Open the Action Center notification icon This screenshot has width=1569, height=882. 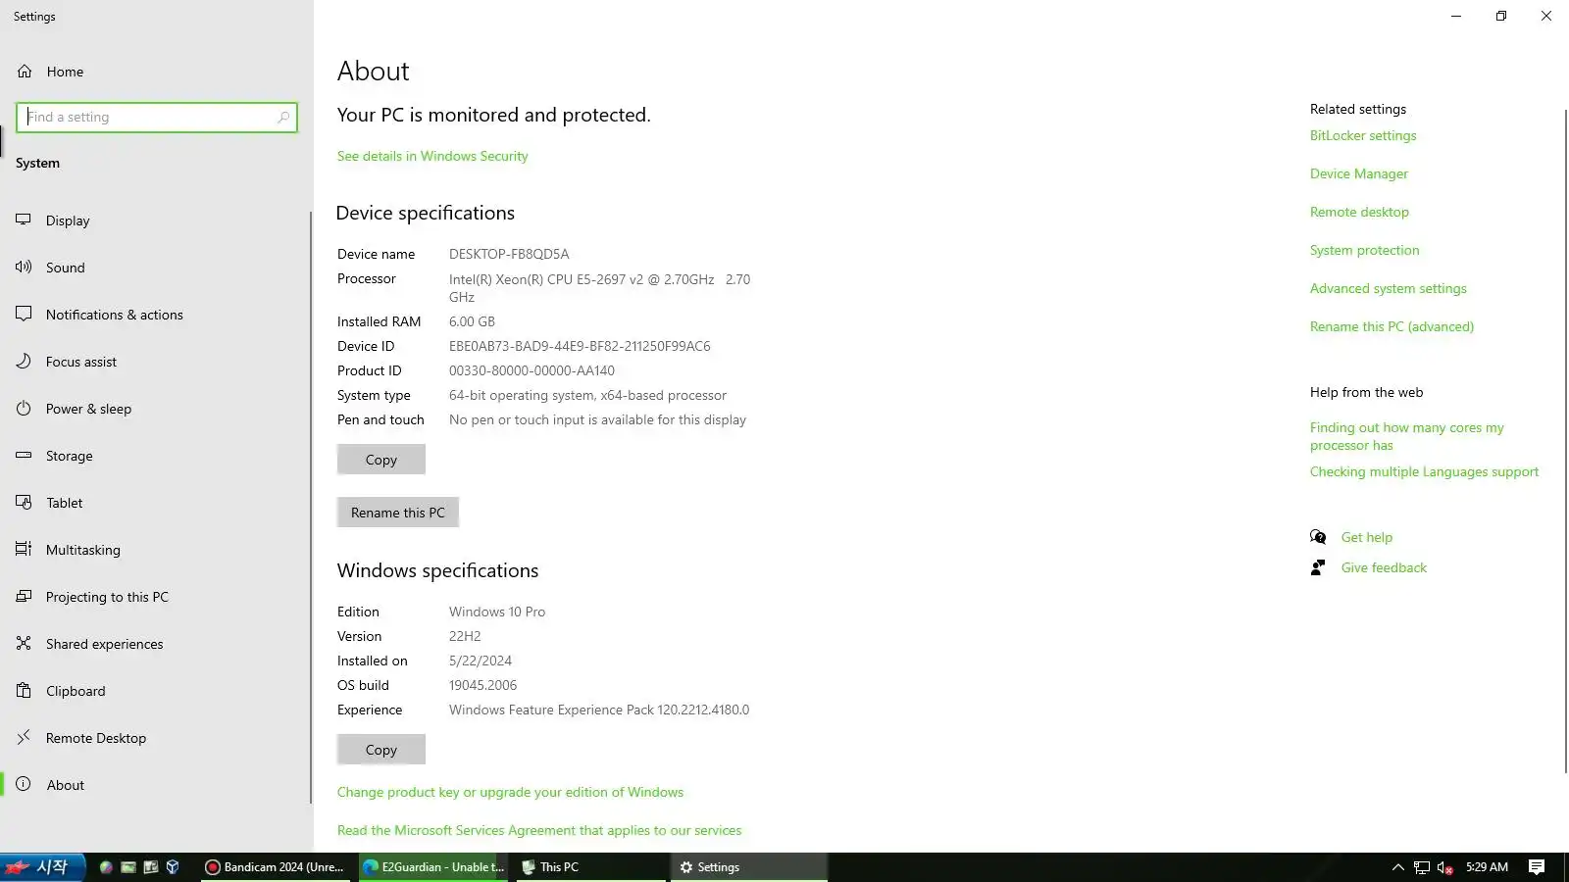click(1537, 867)
